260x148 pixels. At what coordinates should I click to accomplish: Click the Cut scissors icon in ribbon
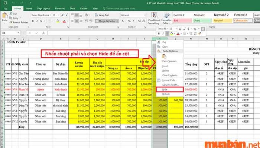point(11,13)
